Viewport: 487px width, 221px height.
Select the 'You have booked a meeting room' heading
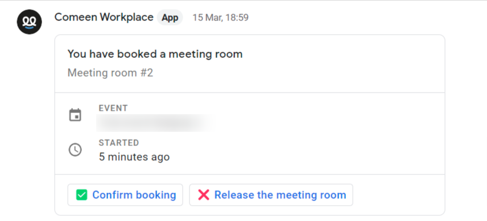155,54
